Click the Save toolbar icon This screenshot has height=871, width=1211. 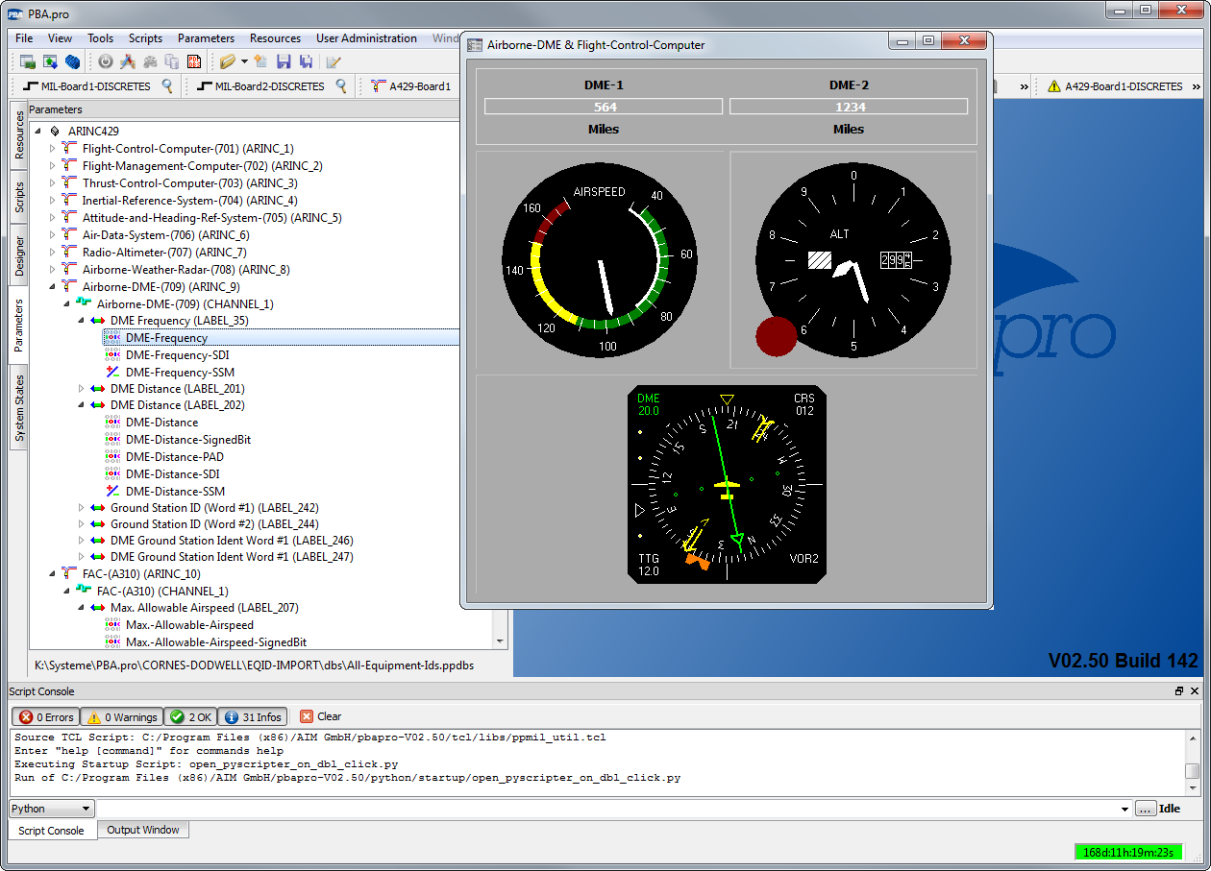pos(285,60)
